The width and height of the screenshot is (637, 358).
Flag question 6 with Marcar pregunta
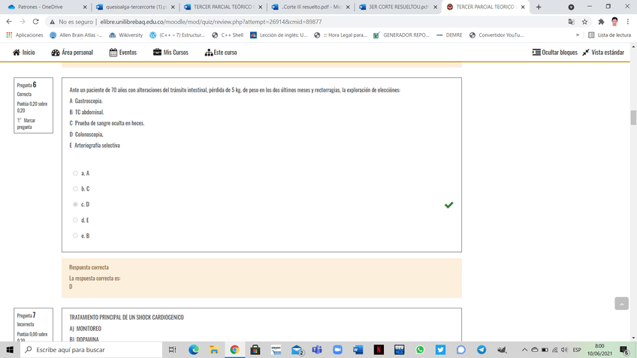(x=26, y=124)
